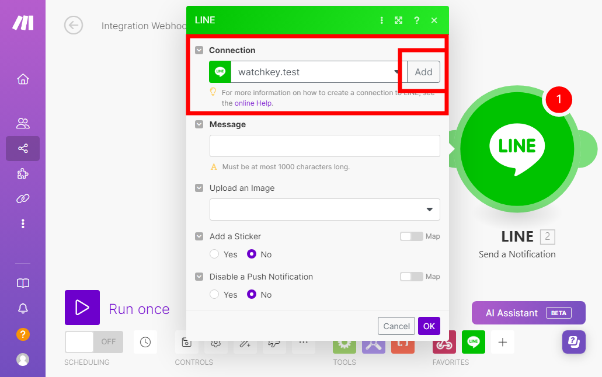
Task: Open the Connections link icon in the sidebar
Action: [23, 198]
